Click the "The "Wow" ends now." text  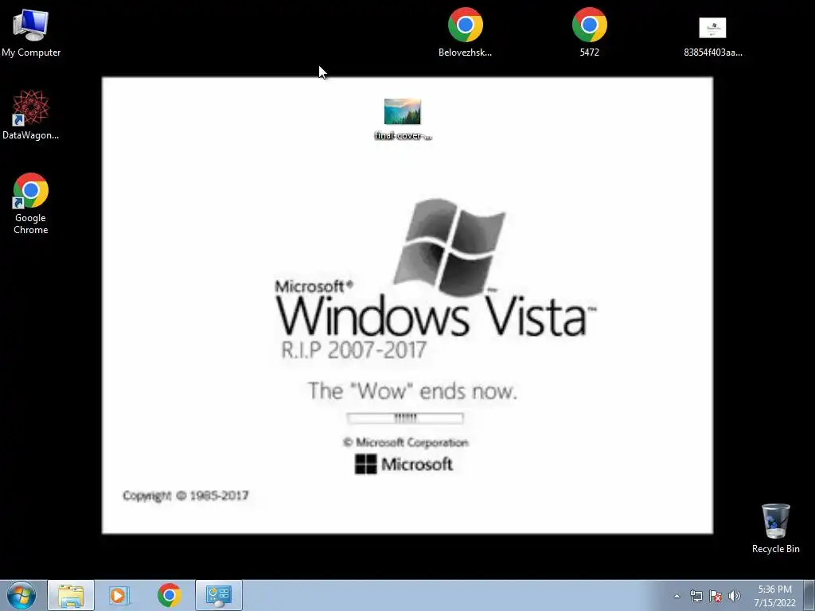point(412,391)
